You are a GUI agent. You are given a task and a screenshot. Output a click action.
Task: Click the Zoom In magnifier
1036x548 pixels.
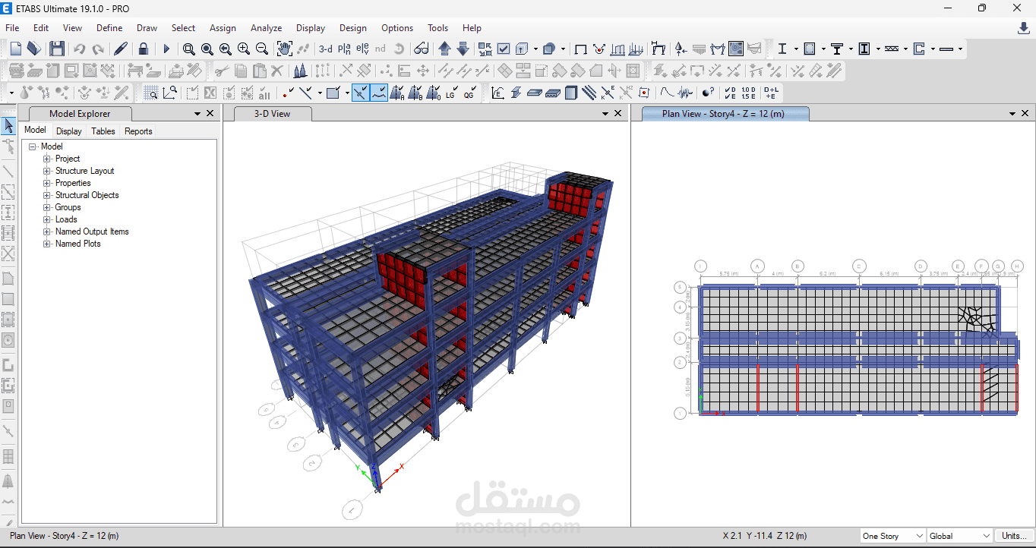point(244,49)
